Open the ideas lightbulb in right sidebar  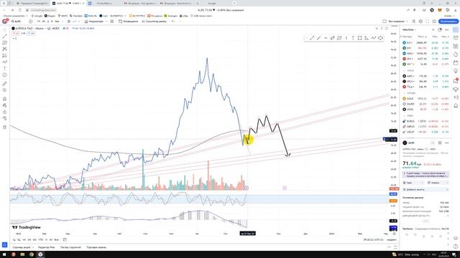[456, 71]
